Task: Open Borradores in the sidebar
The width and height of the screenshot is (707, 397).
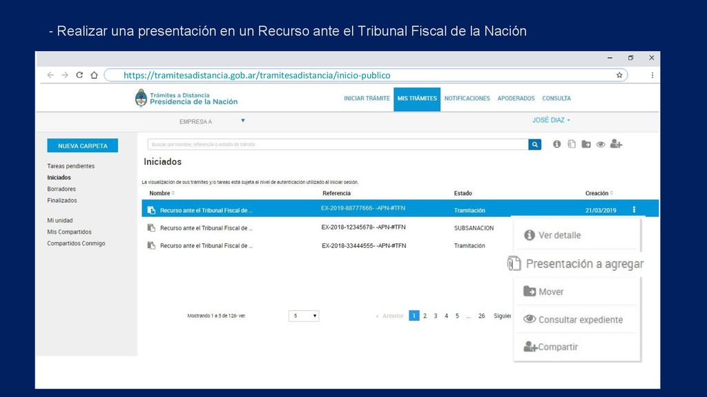Action: click(61, 189)
